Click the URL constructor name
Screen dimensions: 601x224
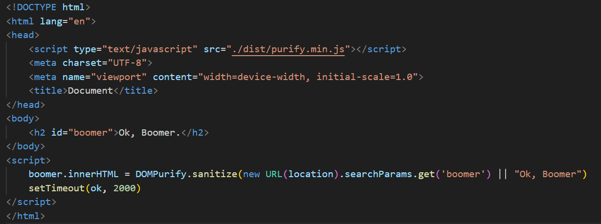tap(274, 174)
